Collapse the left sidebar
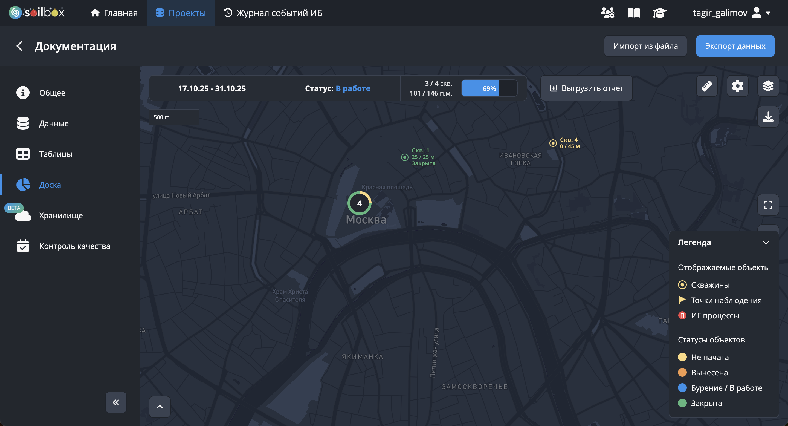Viewport: 788px width, 426px height. point(116,402)
